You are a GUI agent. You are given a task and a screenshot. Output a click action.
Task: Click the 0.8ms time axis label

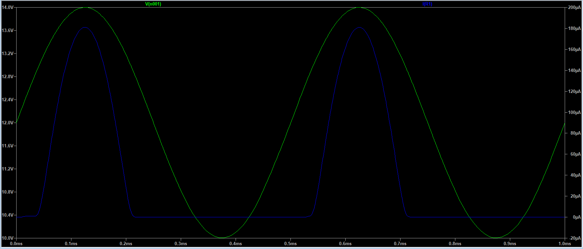click(x=455, y=244)
